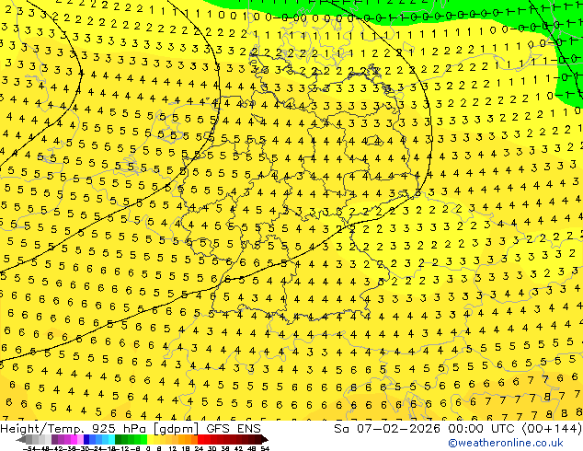This screenshot has width=583, height=451.
Task: Click the cyan swatch above legend value -18
Action: click(x=112, y=440)
